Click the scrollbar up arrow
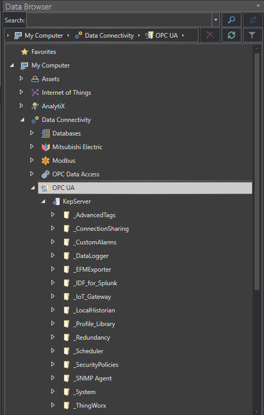The width and height of the screenshot is (264, 415). (257, 49)
